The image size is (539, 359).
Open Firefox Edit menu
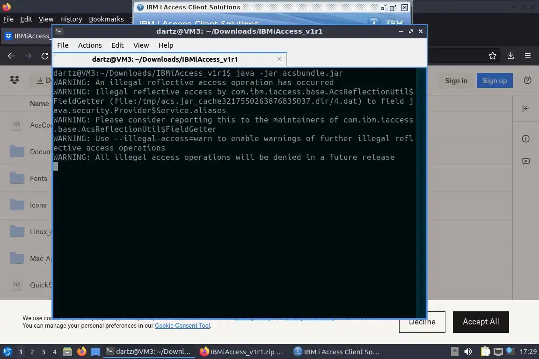click(26, 19)
